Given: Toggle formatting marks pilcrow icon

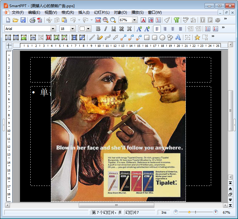Looking at the screenshot, I should click(x=176, y=20).
